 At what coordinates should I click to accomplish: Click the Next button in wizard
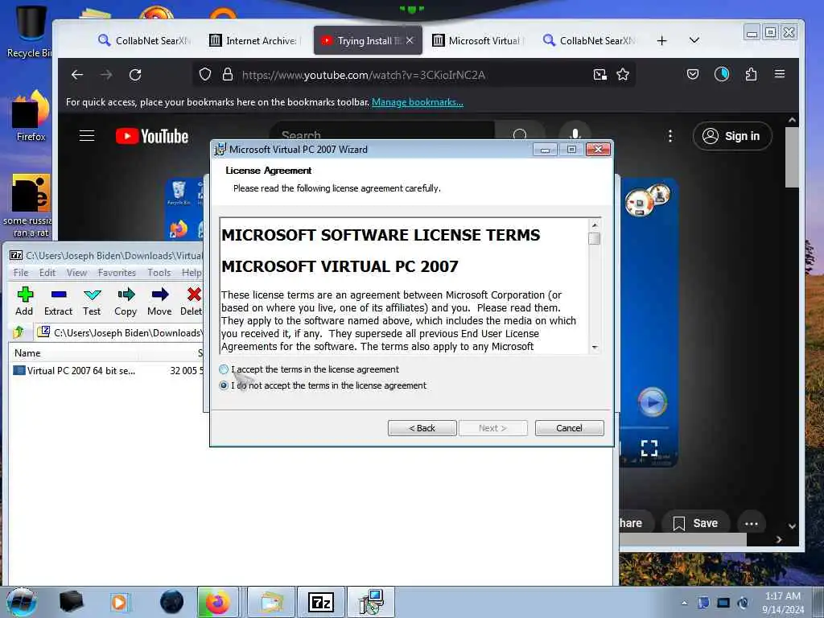click(493, 428)
